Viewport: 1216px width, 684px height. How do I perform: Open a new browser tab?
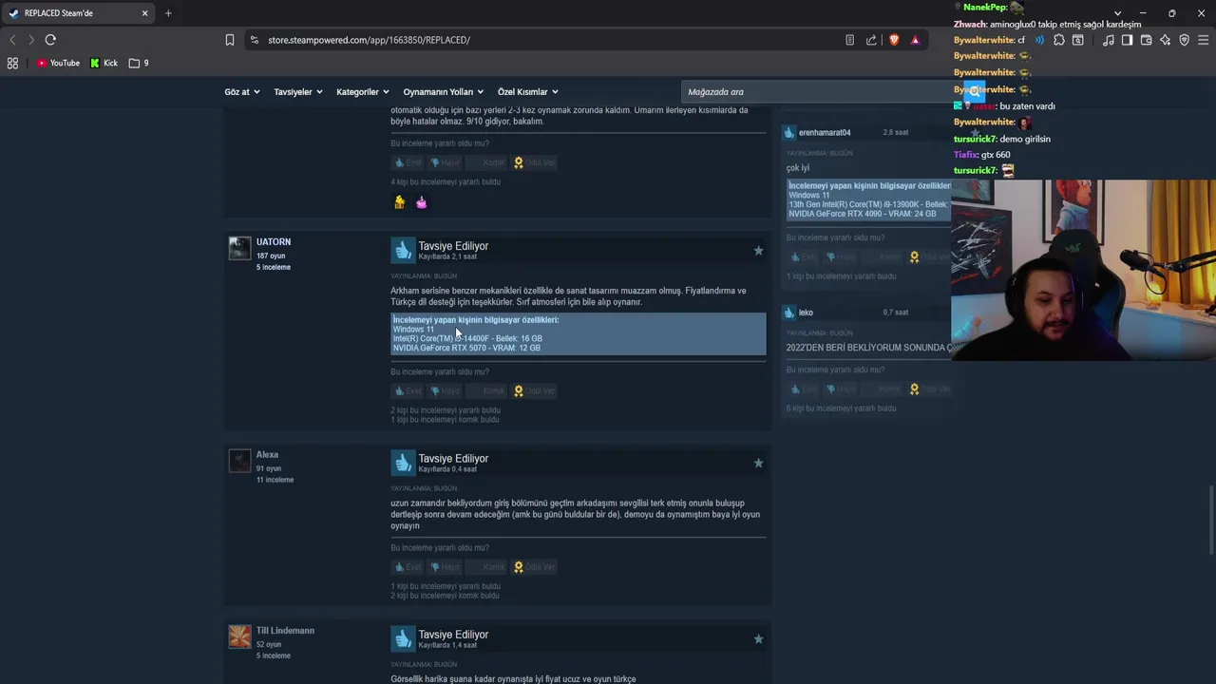[168, 13]
